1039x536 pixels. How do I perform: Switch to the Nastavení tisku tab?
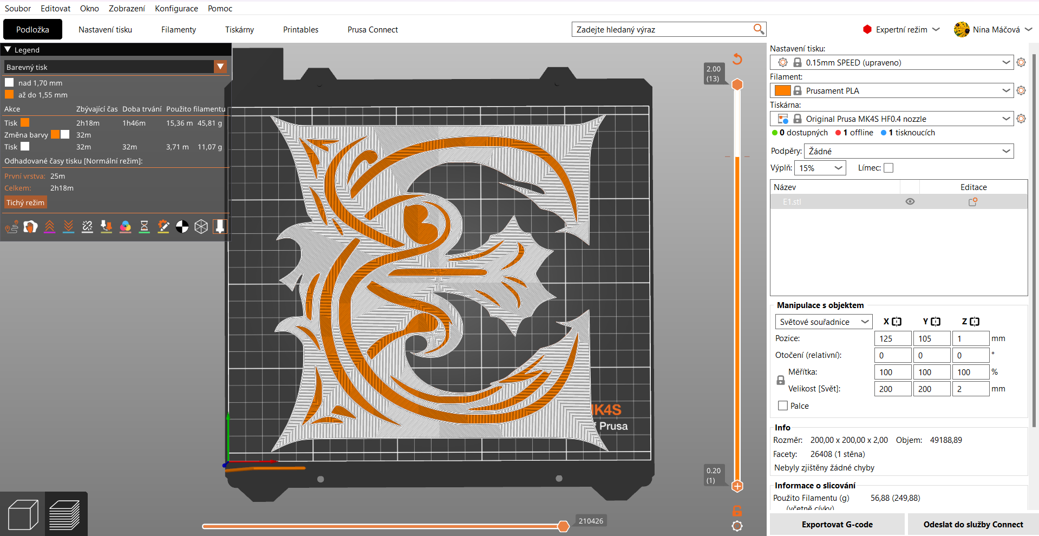click(x=105, y=29)
